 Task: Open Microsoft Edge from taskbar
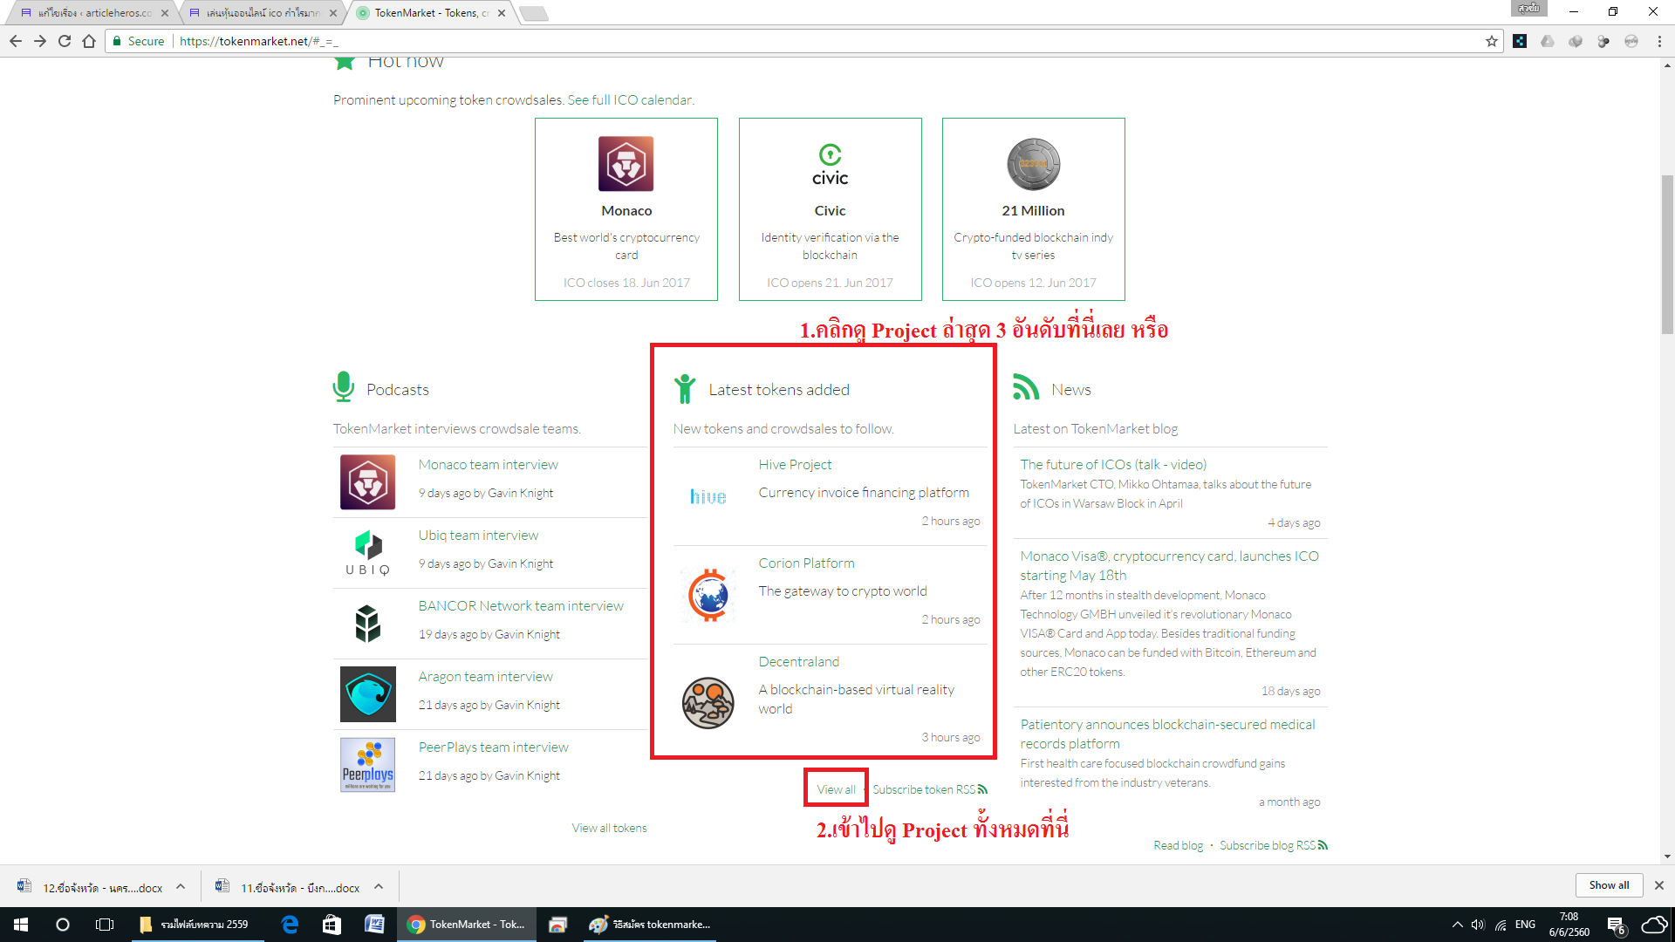(x=291, y=925)
